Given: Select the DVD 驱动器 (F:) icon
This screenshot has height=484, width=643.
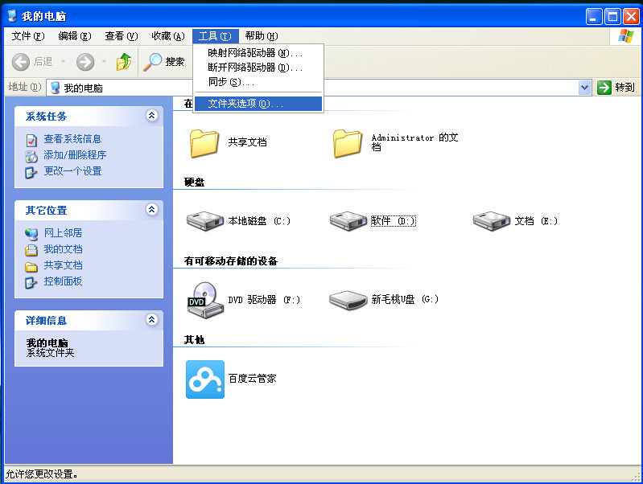Looking at the screenshot, I should (x=205, y=300).
